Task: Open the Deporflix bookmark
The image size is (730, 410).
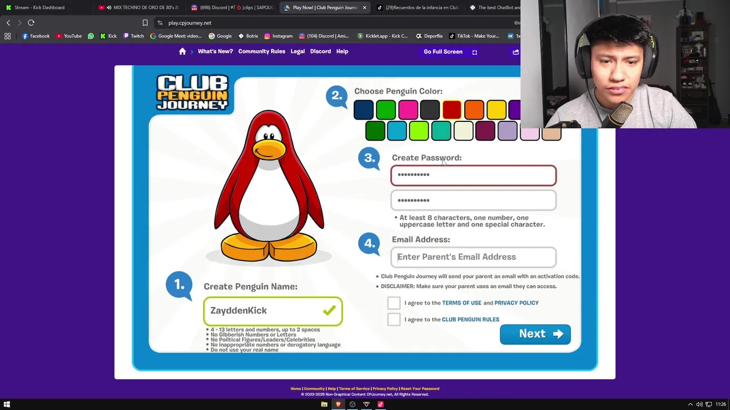Action: pos(429,36)
